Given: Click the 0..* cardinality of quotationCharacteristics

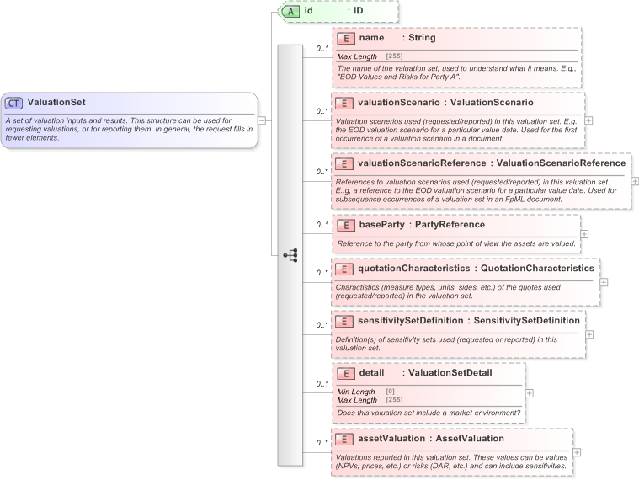Looking at the screenshot, I should pyautogui.click(x=322, y=273).
